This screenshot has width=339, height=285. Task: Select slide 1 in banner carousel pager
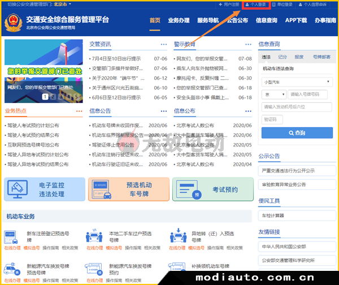[44, 97]
